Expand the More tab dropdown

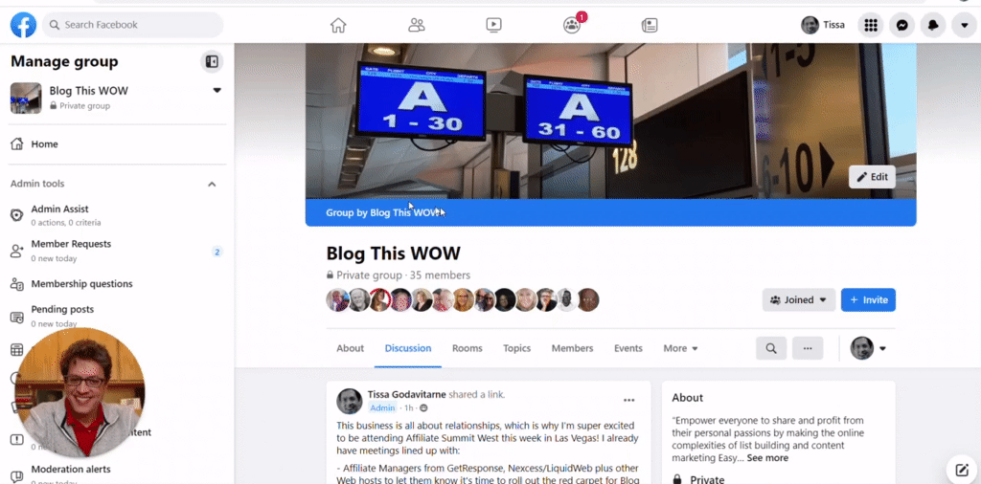click(680, 348)
